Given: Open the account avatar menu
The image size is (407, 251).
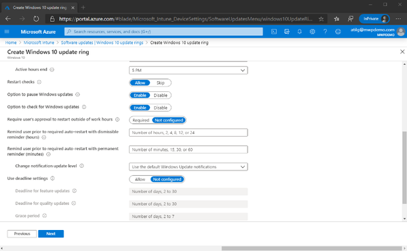Looking at the screenshot, I should click(401, 32).
